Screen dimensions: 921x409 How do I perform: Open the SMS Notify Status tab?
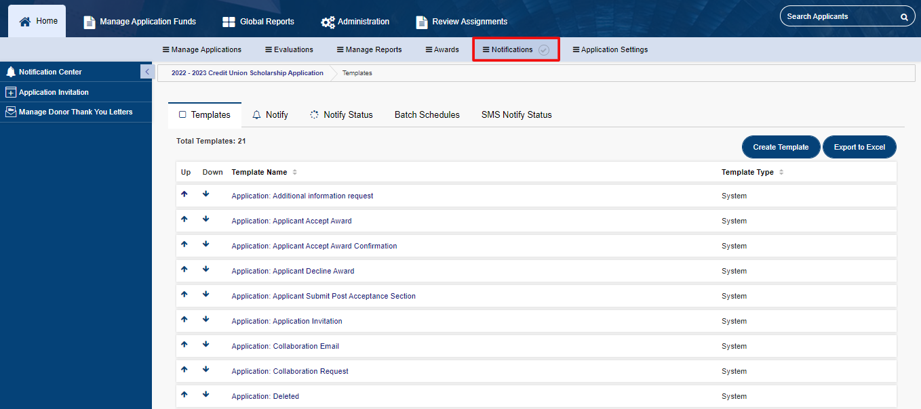(517, 115)
